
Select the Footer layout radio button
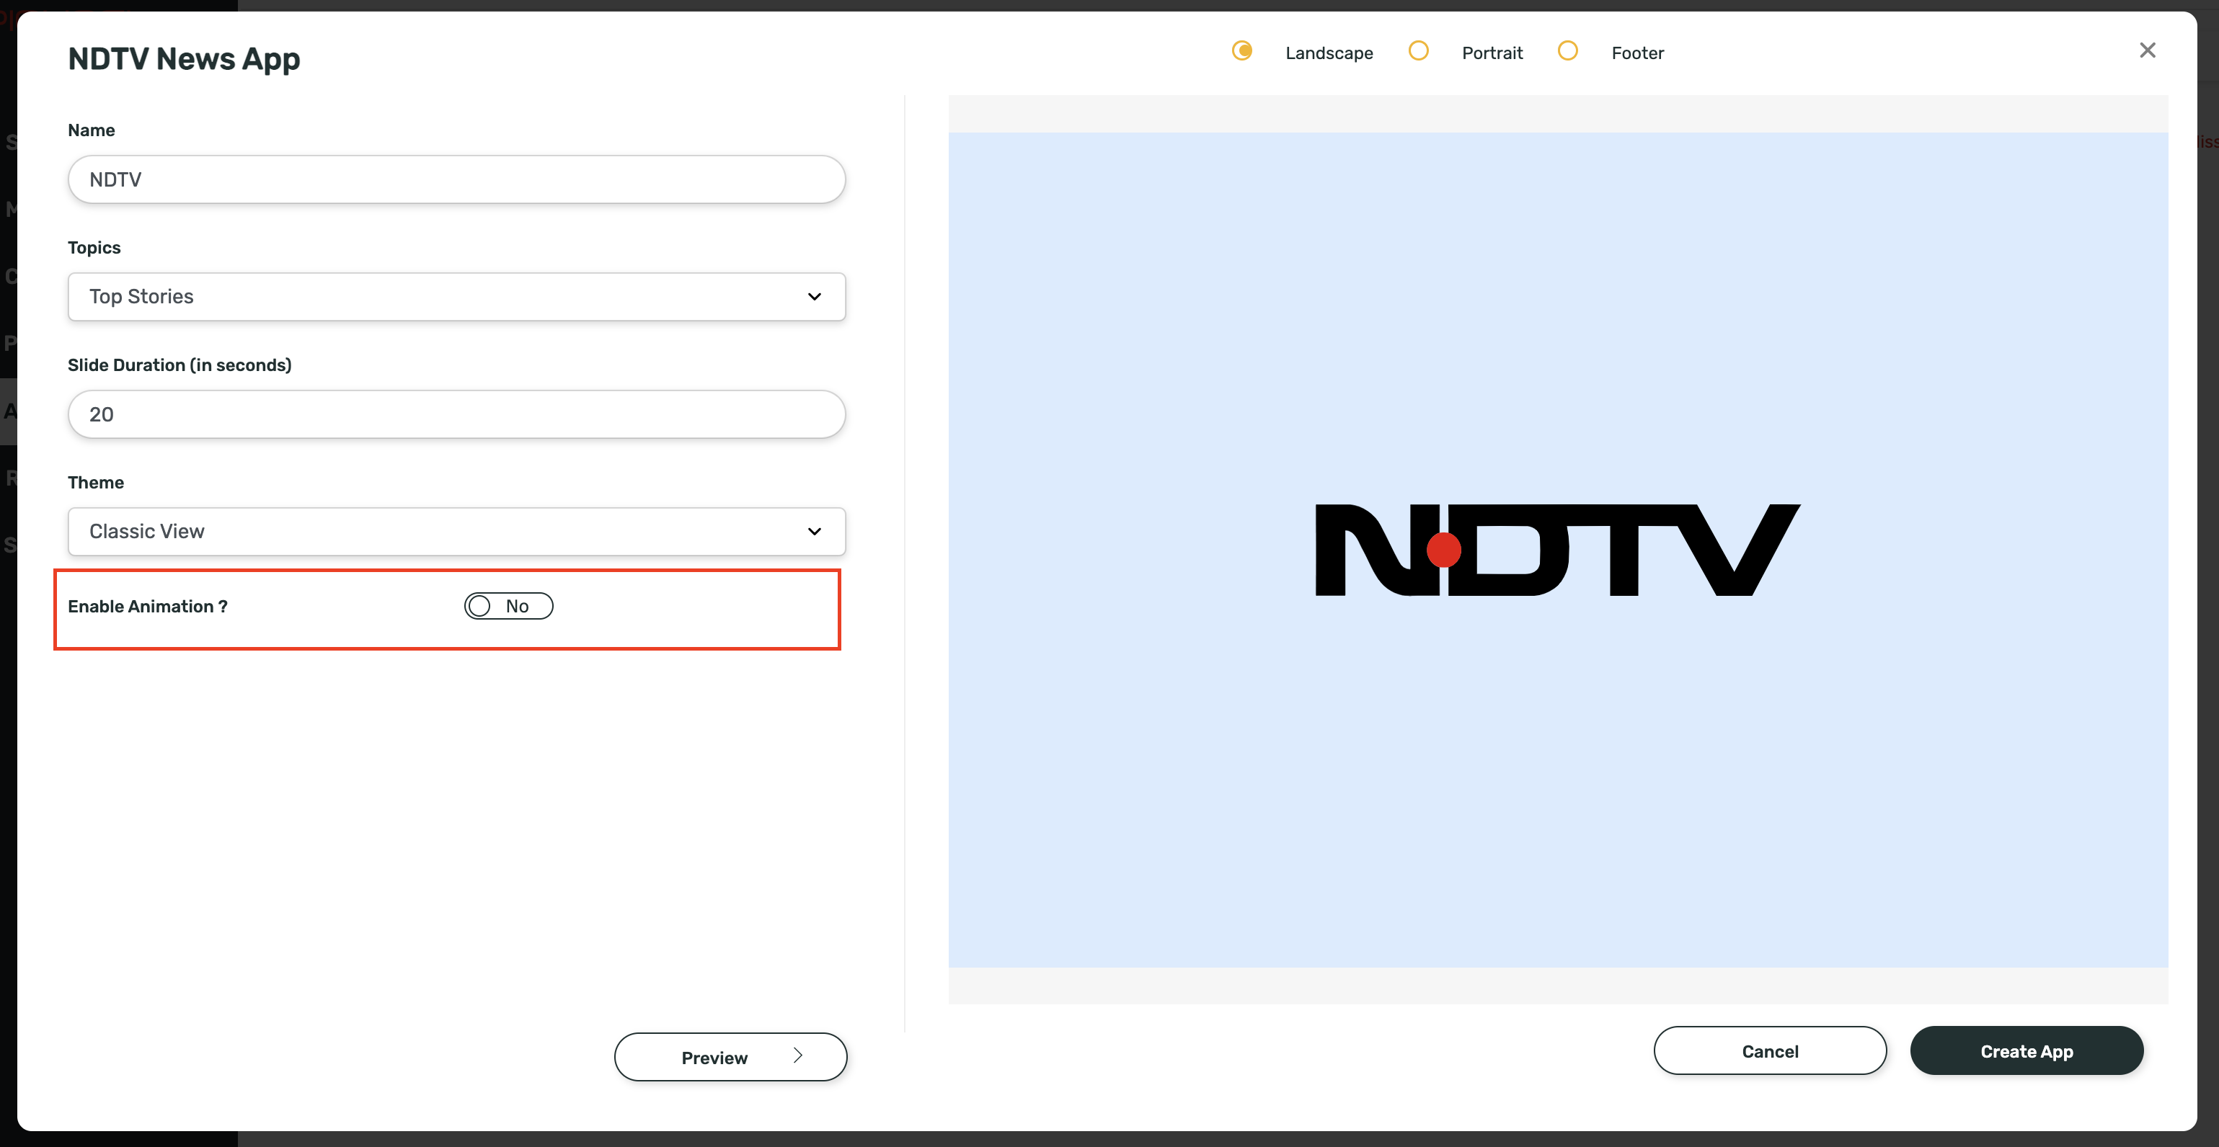coord(1568,51)
